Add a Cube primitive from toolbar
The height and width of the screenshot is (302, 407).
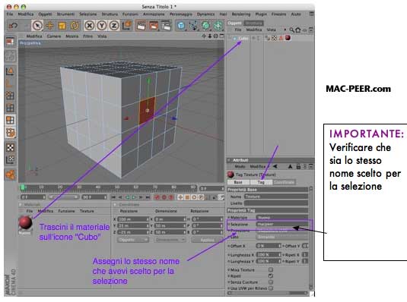pos(181,25)
